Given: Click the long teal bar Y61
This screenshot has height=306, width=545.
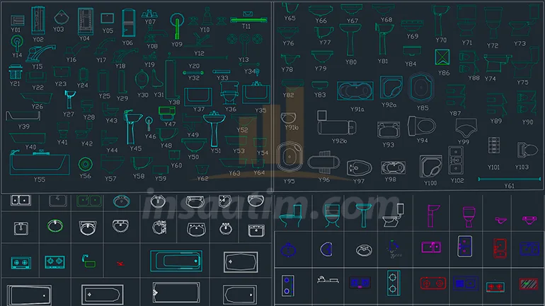Looking at the screenshot, I should point(509,179).
